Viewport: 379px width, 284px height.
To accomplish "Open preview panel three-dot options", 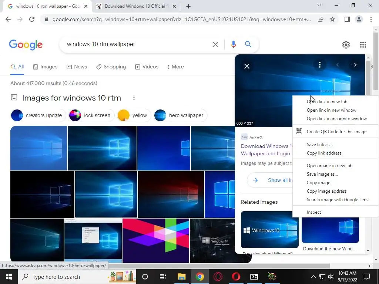I will (319, 65).
